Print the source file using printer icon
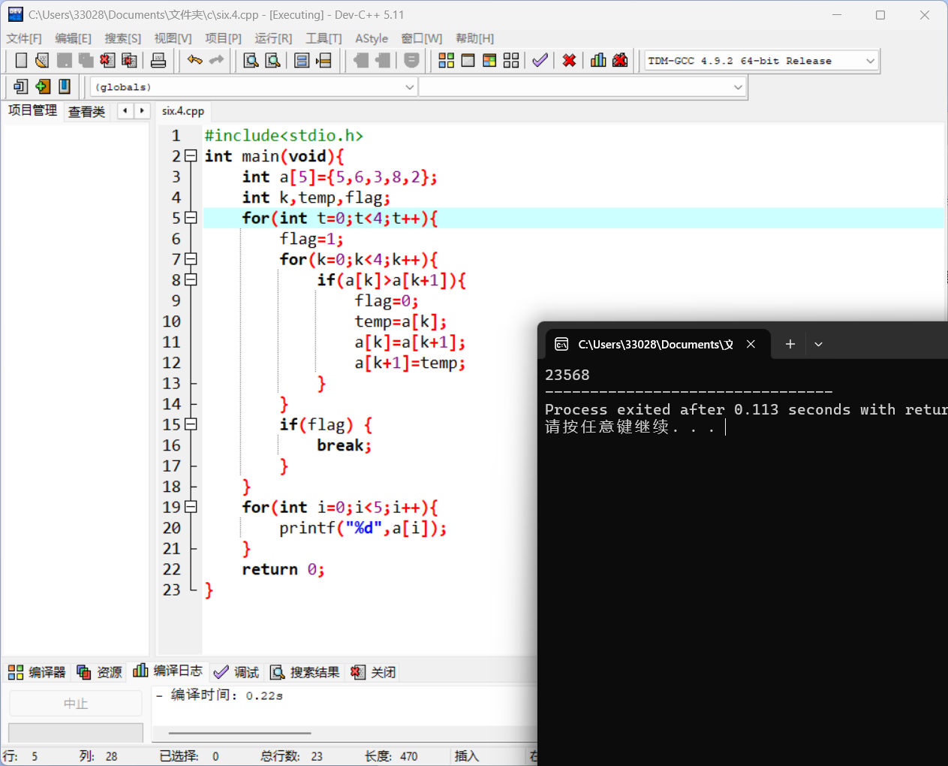 [158, 60]
